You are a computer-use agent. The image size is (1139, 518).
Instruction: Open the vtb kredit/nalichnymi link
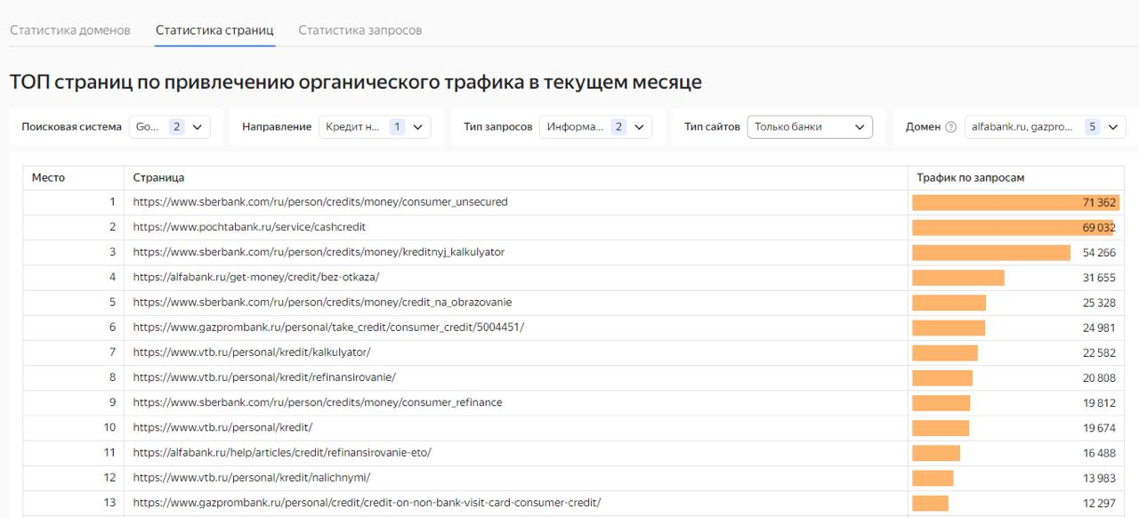(252, 477)
